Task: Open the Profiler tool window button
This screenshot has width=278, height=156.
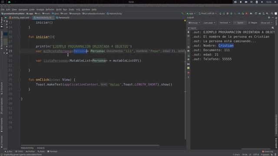Action: pyautogui.click(x=30, y=152)
